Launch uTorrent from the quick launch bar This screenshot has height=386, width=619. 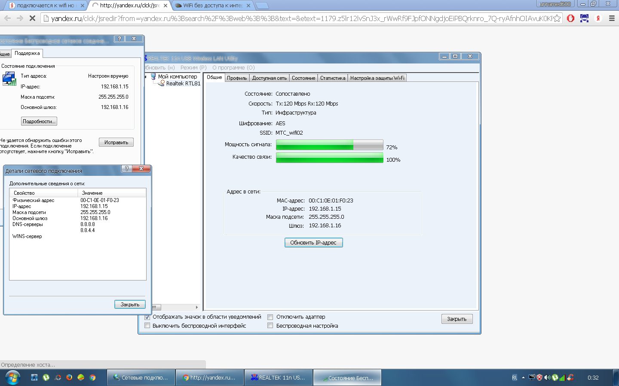pyautogui.click(x=46, y=377)
